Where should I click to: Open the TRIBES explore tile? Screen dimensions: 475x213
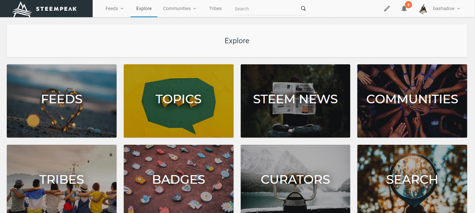pyautogui.click(x=62, y=179)
